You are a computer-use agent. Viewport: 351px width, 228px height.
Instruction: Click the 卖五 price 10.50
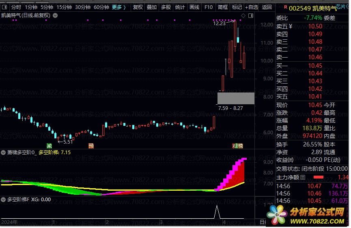[x=315, y=26]
